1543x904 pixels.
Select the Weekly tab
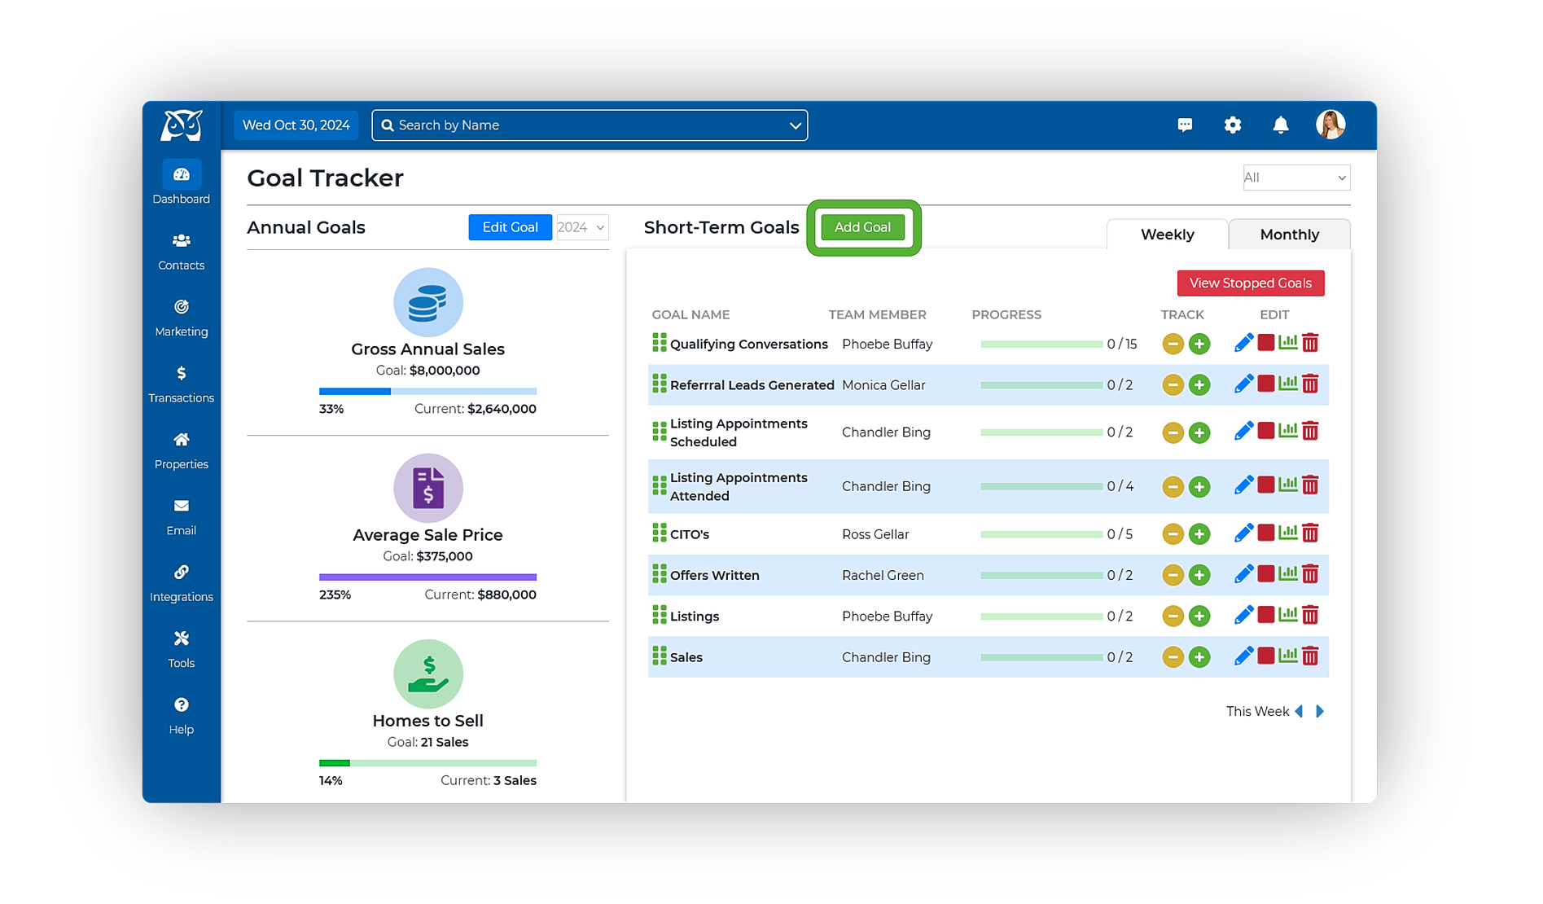(x=1167, y=235)
